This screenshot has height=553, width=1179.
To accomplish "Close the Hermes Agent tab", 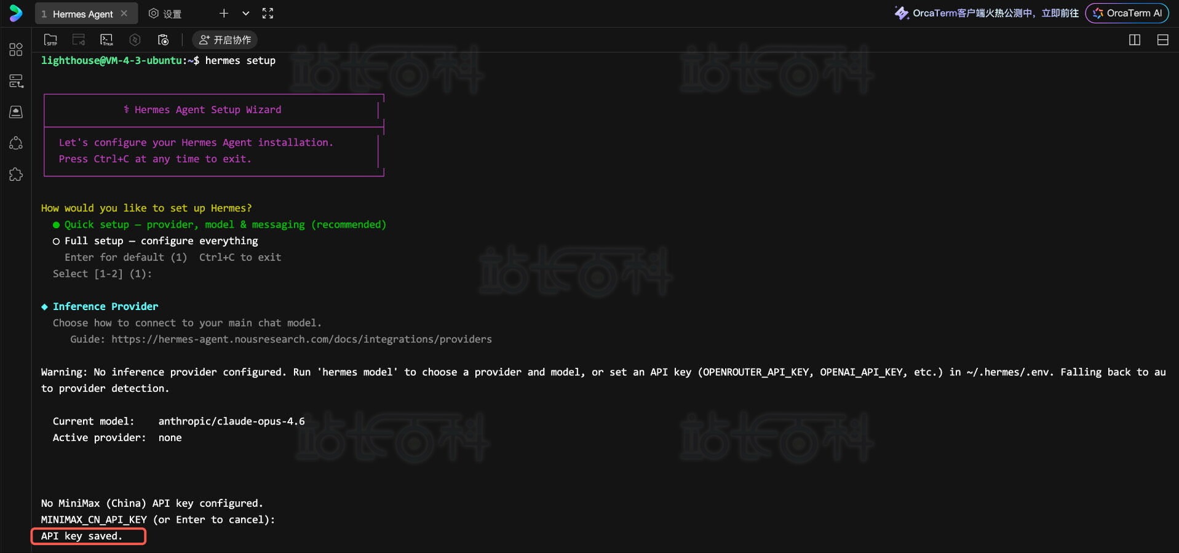I will [124, 14].
